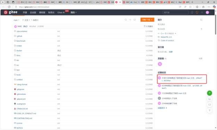Viewport: 217px width, 130px height.
Task: Open the plus create menu in the header
Action: pos(202,12)
